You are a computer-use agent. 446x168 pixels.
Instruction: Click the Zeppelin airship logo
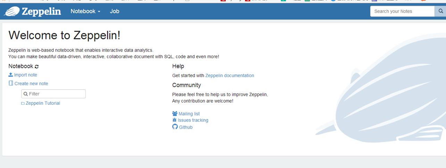point(12,11)
